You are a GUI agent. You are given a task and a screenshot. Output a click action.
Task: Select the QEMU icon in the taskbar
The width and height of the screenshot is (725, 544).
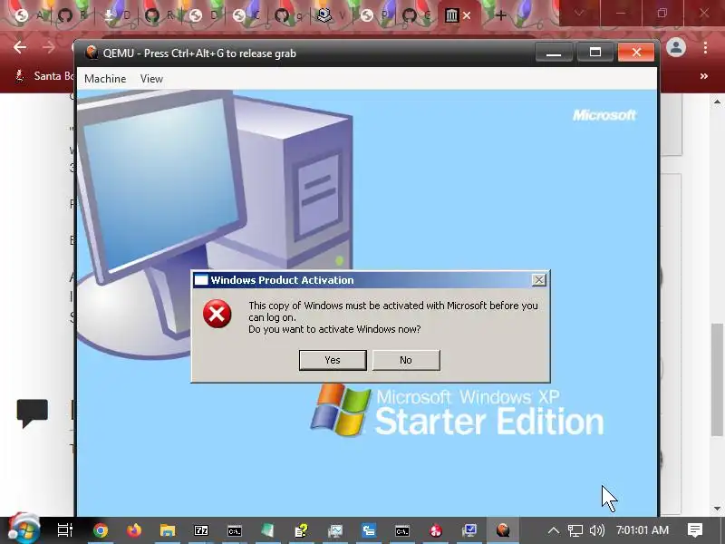(x=503, y=530)
